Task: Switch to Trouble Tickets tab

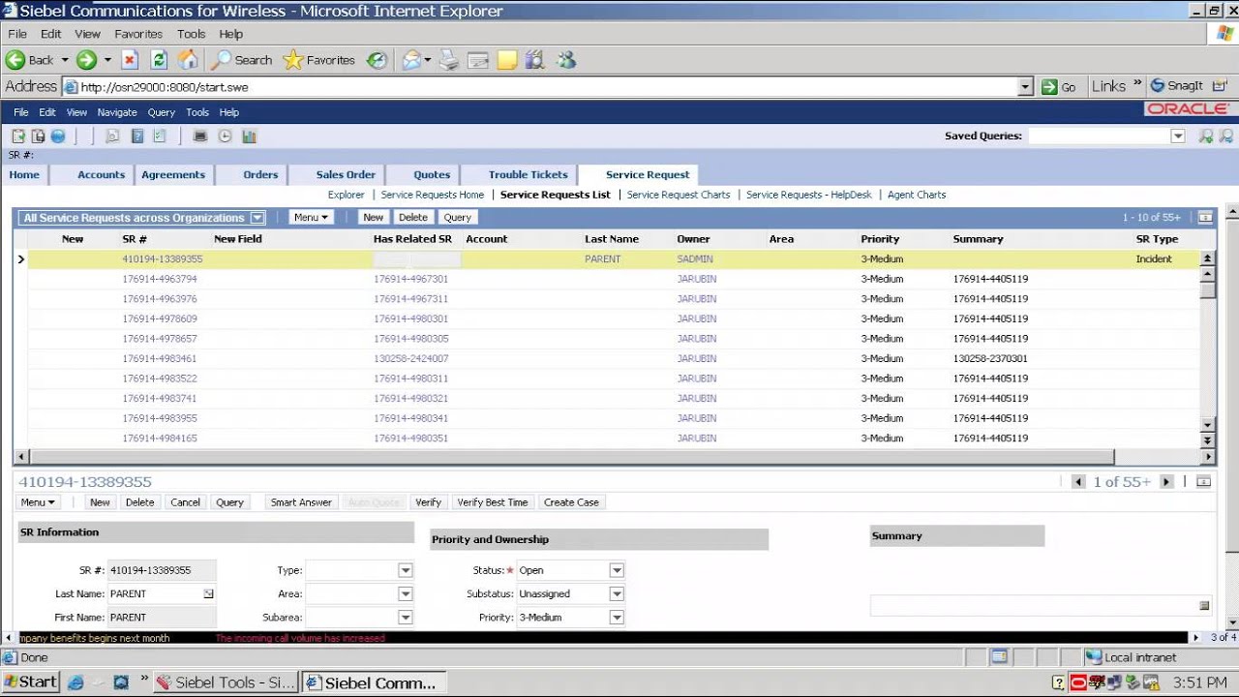Action: coord(528,174)
